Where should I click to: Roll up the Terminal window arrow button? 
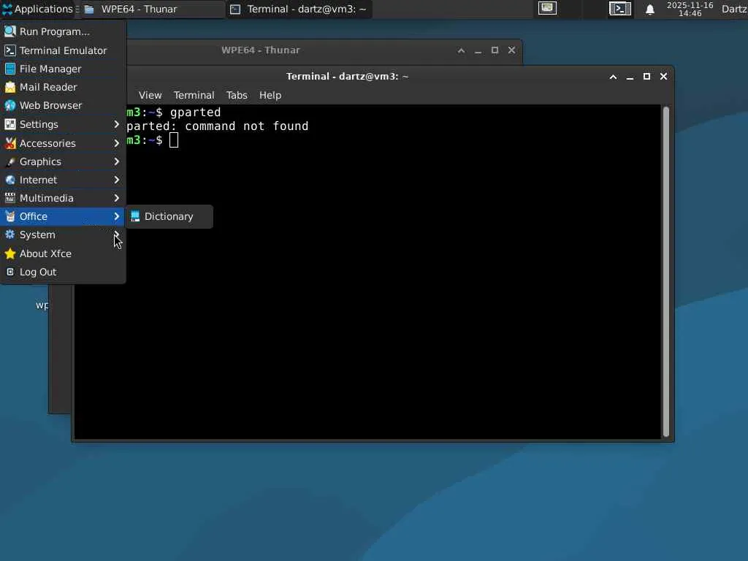coord(613,77)
